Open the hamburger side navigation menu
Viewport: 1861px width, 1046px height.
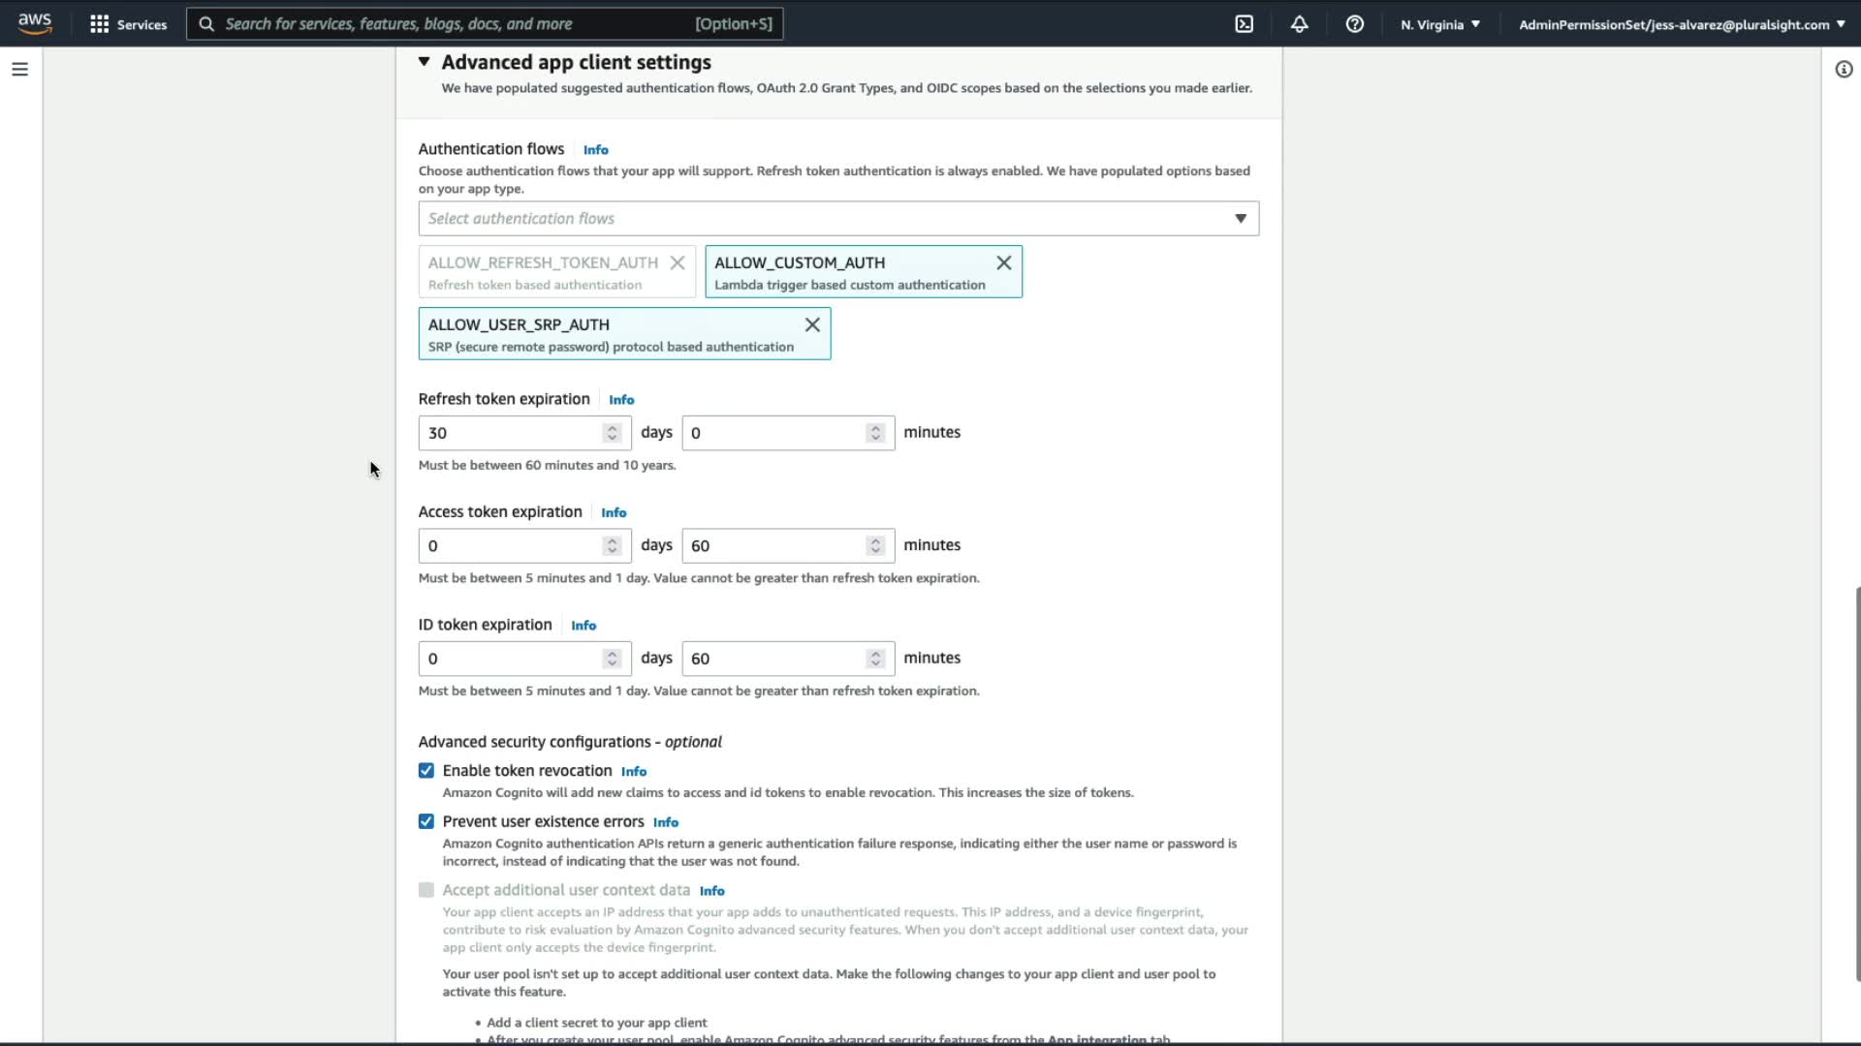pyautogui.click(x=19, y=70)
